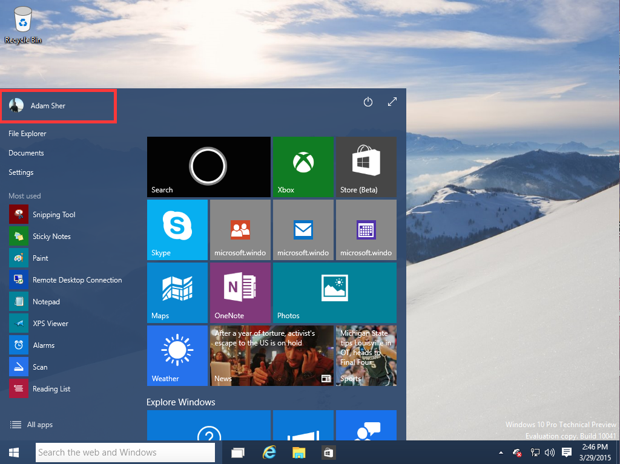Select the Recycle Bin desktop icon
The height and width of the screenshot is (464, 620).
coord(23,25)
